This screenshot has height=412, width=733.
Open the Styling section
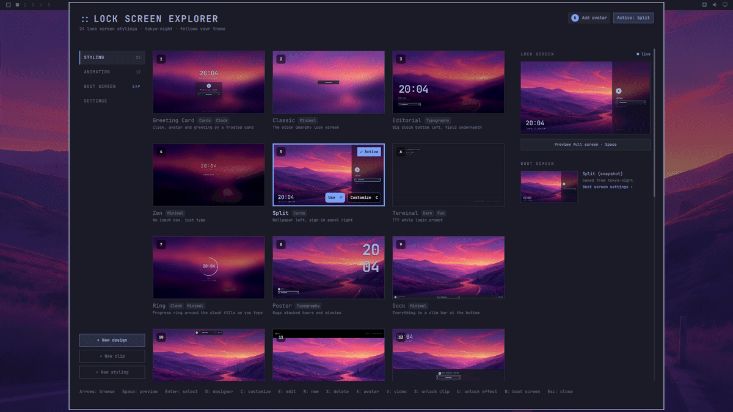[x=112, y=57]
